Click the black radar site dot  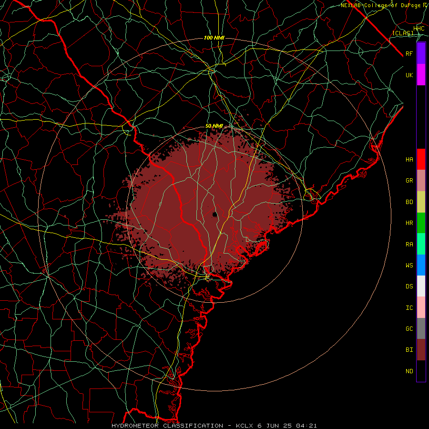pos(215,214)
